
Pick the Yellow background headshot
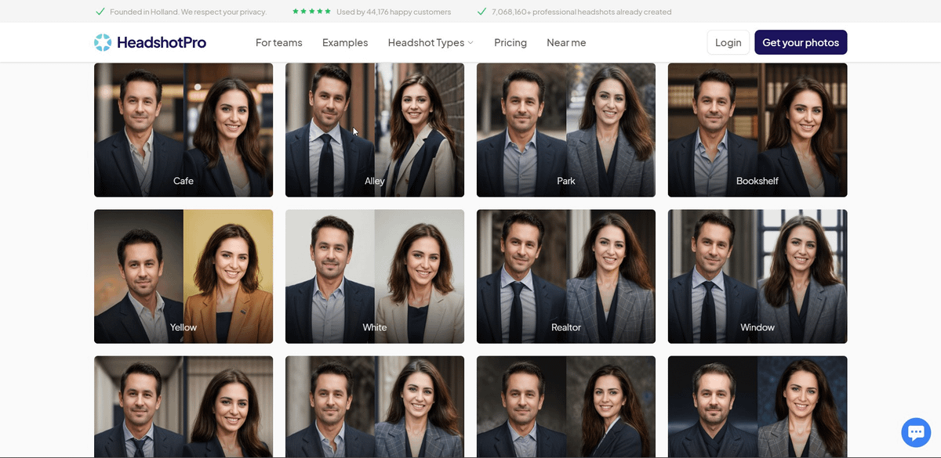[183, 276]
